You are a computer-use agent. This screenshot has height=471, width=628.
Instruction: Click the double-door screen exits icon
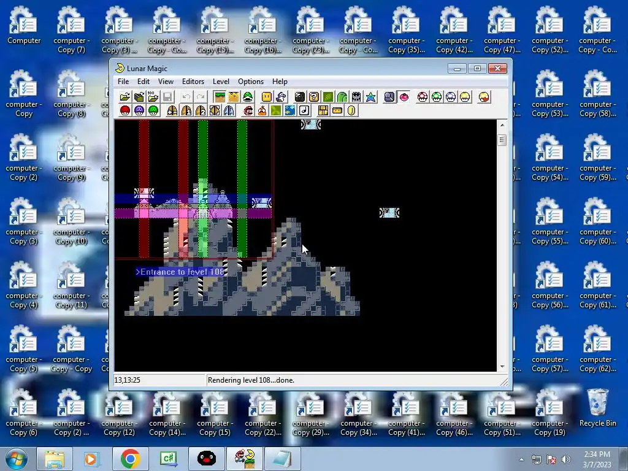point(215,110)
